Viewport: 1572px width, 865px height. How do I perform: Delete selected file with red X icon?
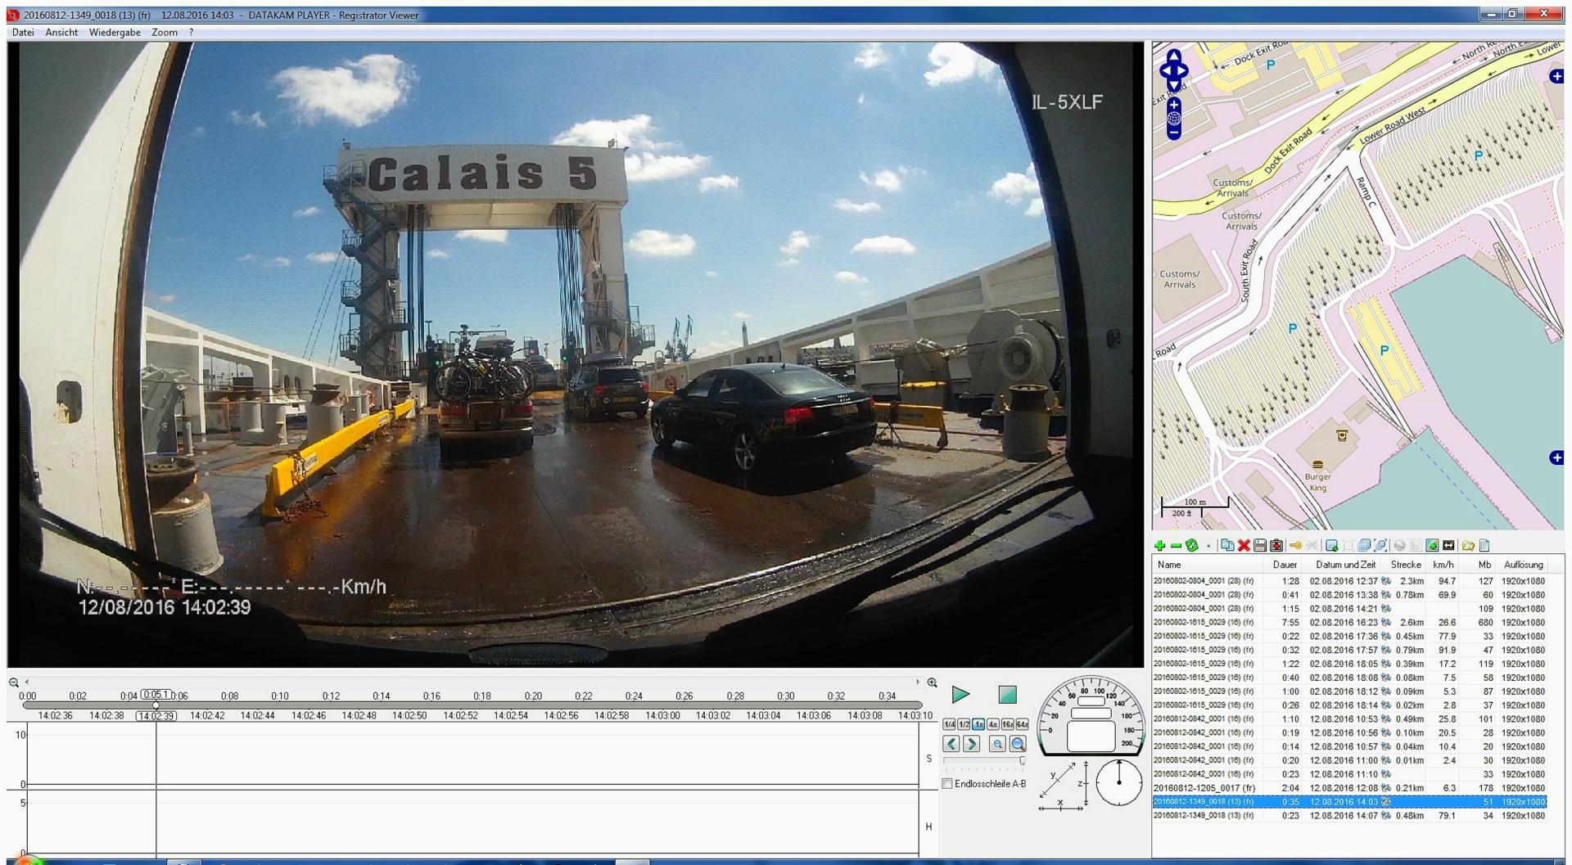pyautogui.click(x=1244, y=545)
